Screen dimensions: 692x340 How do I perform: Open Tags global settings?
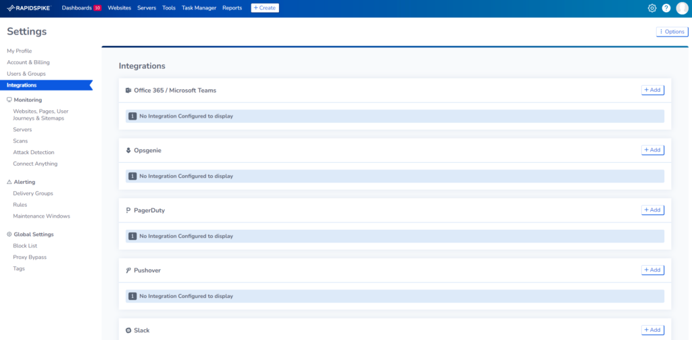click(19, 268)
